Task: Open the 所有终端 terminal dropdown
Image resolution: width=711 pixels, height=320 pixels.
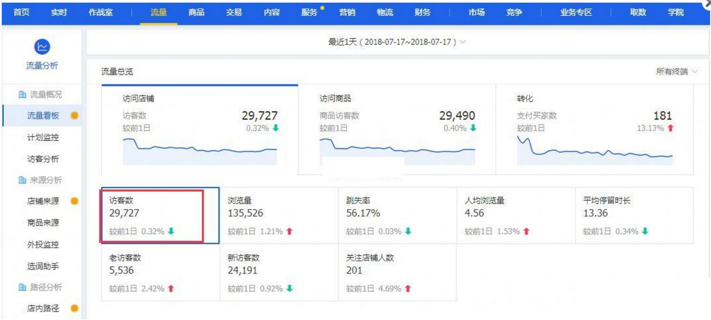Action: pos(677,71)
